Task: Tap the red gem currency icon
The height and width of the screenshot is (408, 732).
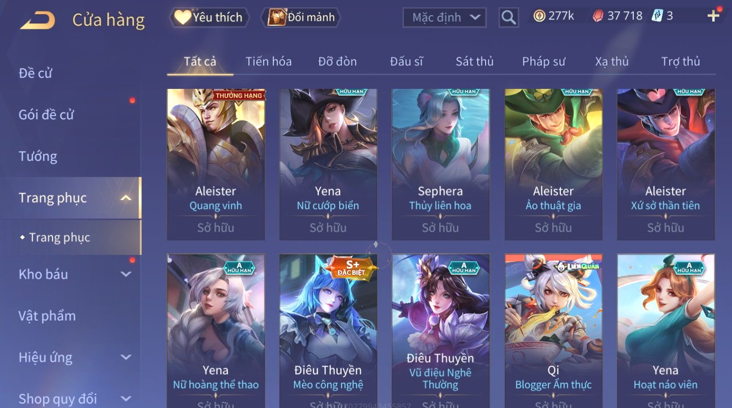Action: tap(598, 16)
